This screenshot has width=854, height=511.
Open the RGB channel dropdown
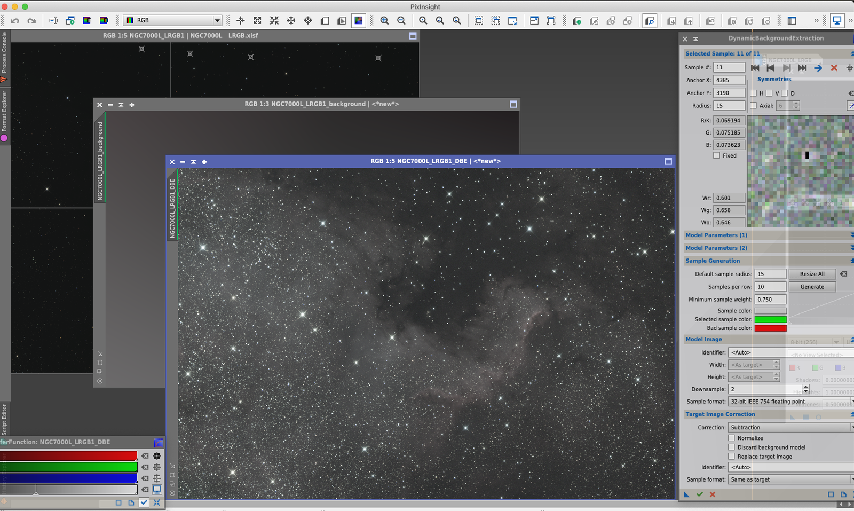[172, 20]
